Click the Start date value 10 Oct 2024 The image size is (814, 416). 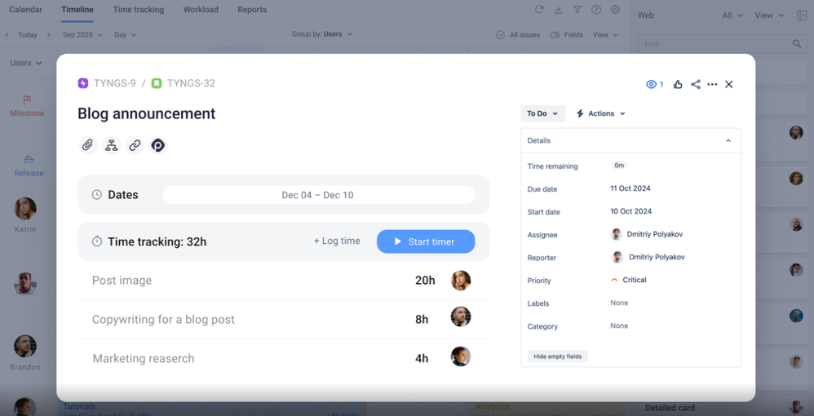[x=630, y=211]
